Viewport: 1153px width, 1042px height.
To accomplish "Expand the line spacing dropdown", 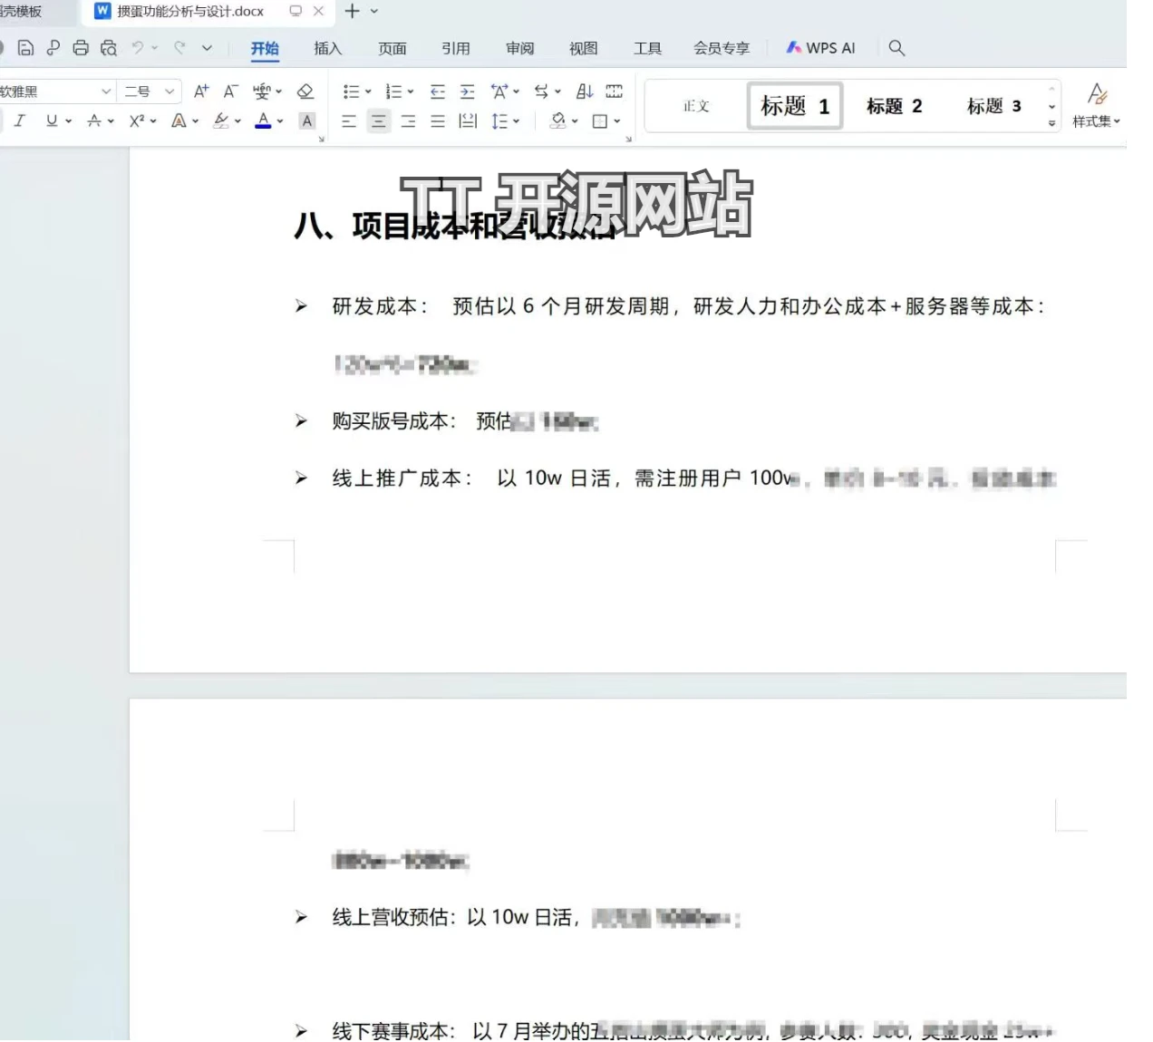I will pyautogui.click(x=517, y=121).
